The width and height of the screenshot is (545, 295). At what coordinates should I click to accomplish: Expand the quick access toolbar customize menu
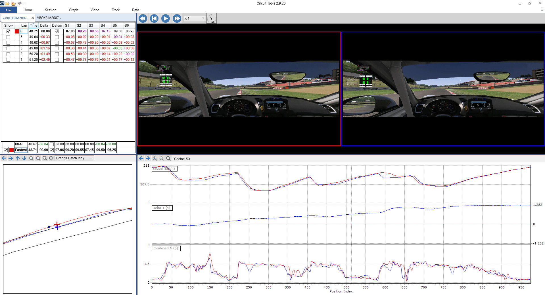pos(25,4)
